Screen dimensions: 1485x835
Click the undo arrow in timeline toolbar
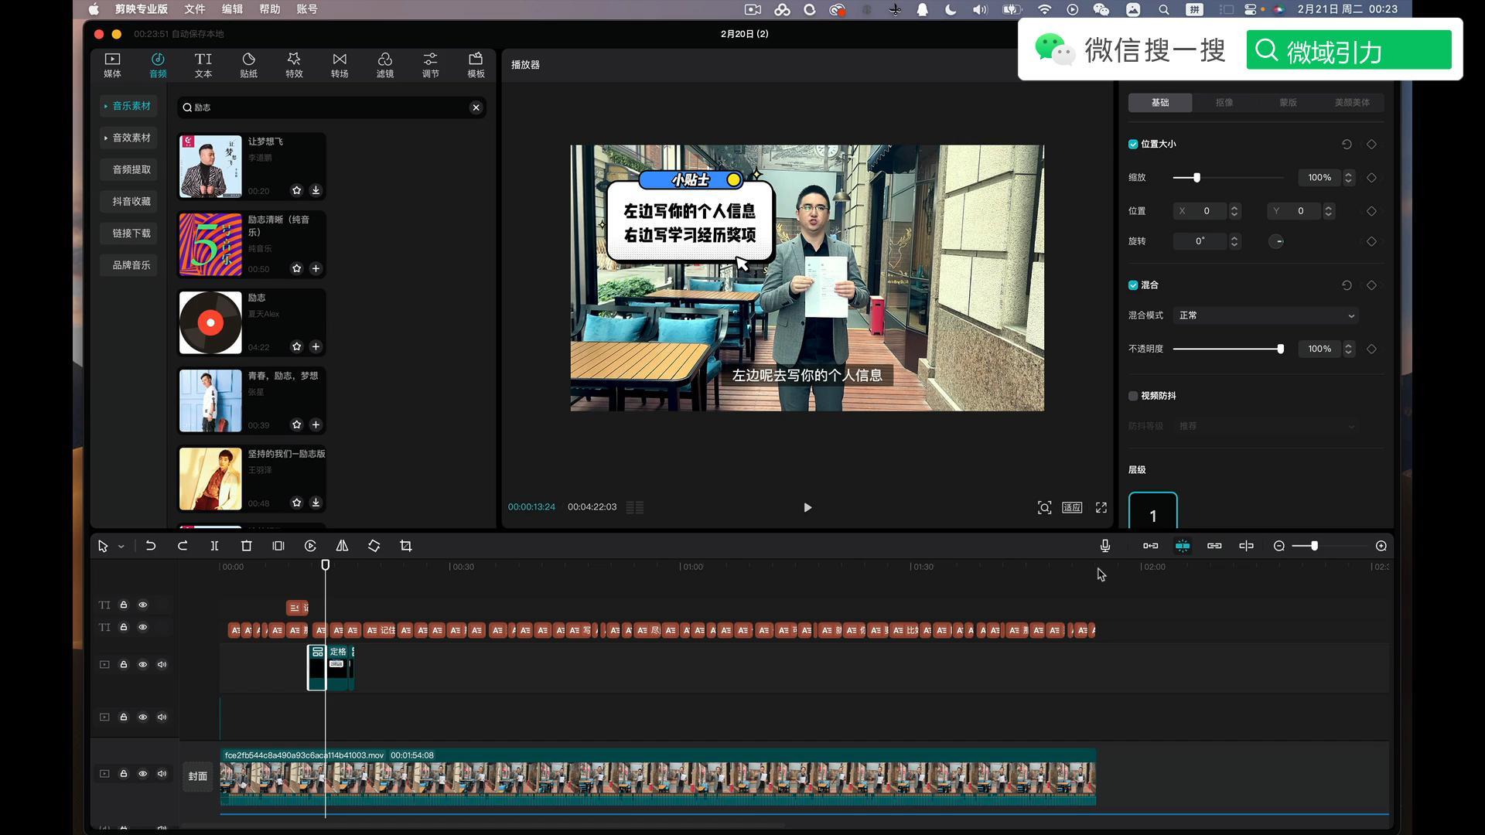pyautogui.click(x=151, y=546)
